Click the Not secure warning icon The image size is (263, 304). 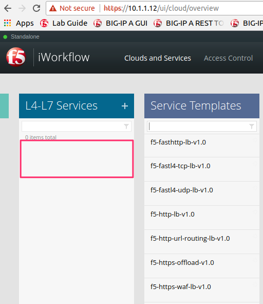click(x=53, y=8)
